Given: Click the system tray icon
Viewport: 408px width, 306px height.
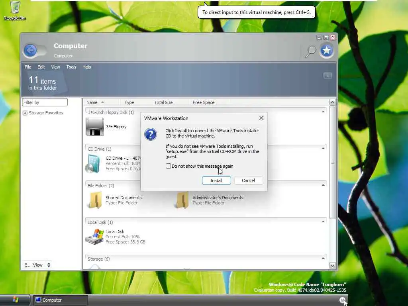Looking at the screenshot, I should (x=342, y=300).
